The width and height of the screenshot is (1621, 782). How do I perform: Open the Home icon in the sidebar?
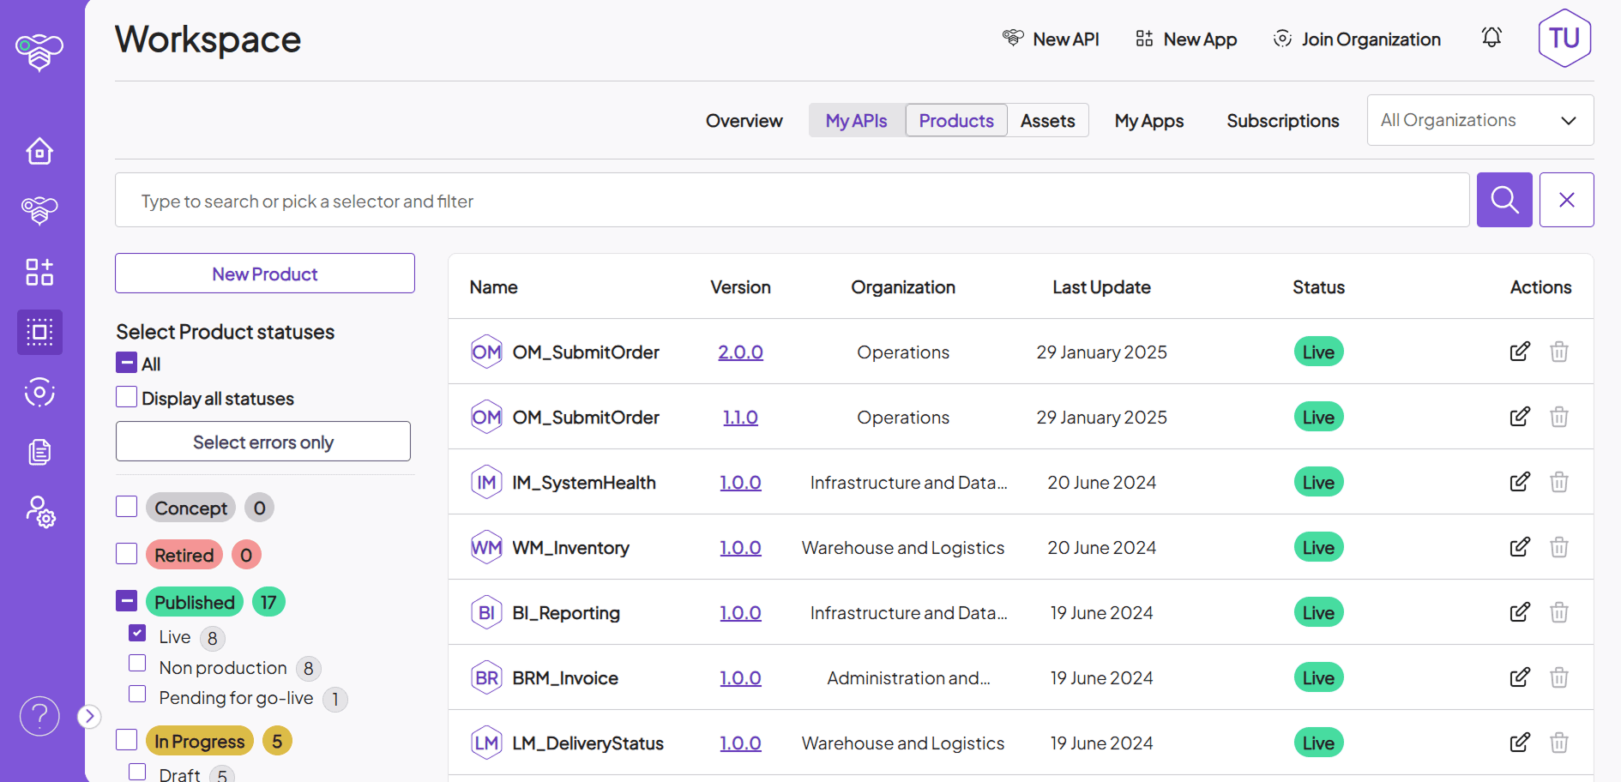coord(39,151)
